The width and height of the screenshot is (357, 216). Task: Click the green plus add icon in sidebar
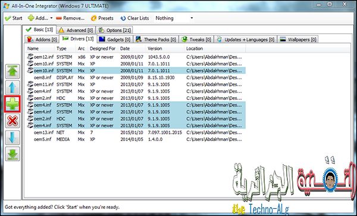pos(12,104)
